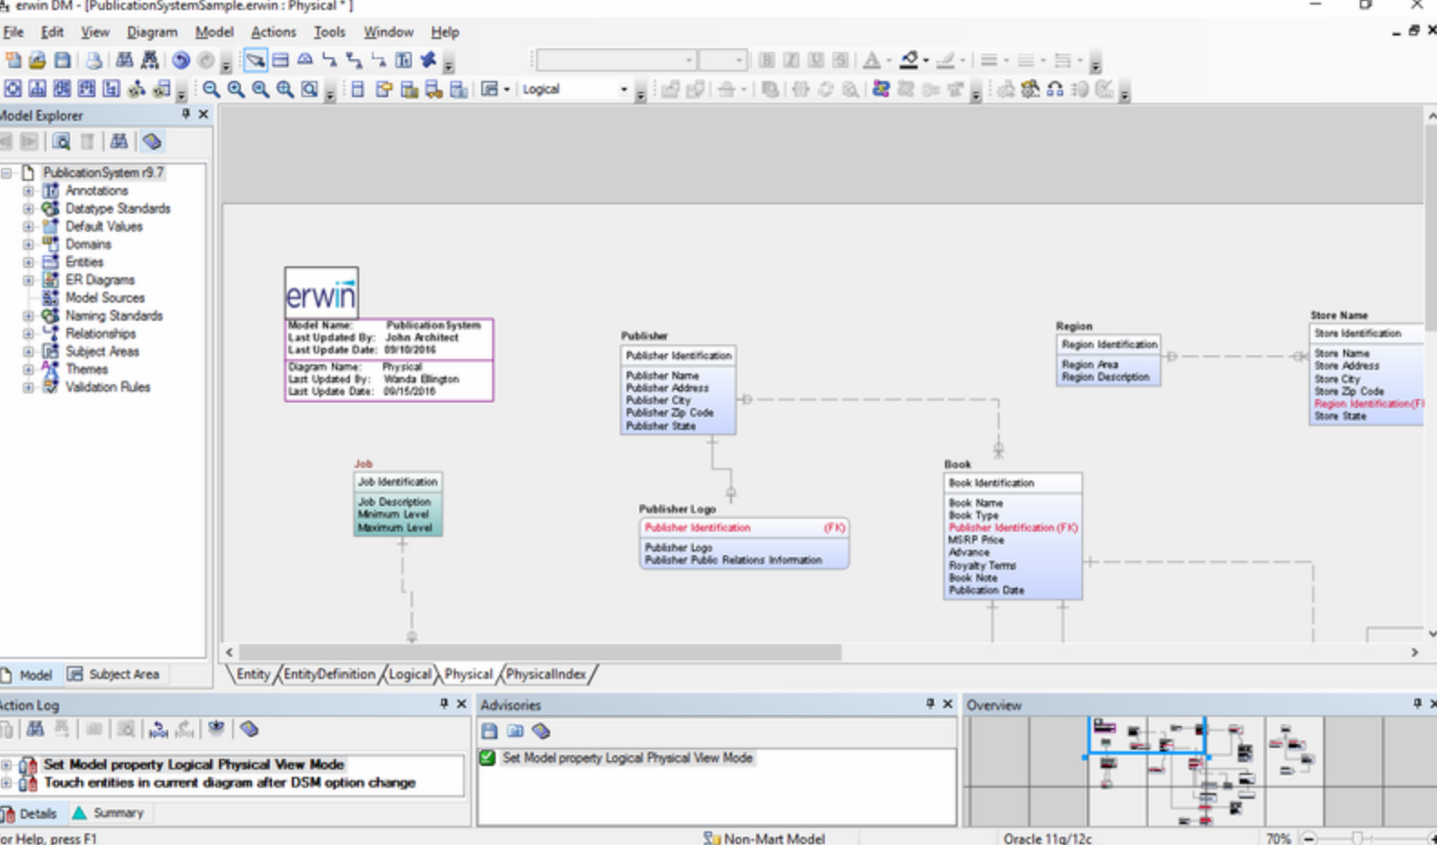Image resolution: width=1437 pixels, height=845 pixels.
Task: Expand the Datatype Standards node
Action: point(28,209)
